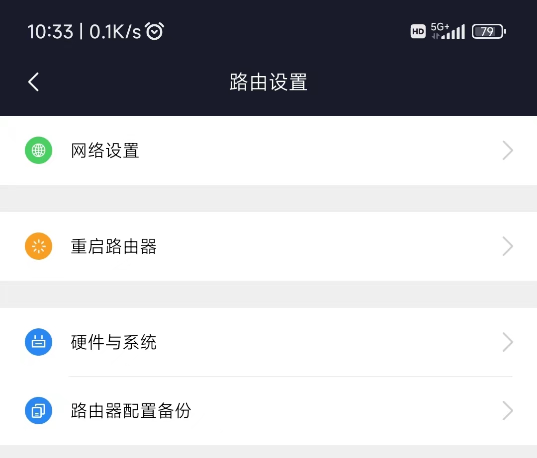Select the green network settings globe icon
537x458 pixels.
(x=38, y=151)
